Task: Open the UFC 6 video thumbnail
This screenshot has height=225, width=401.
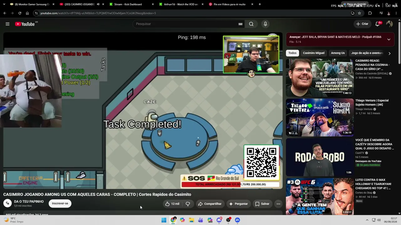Action: (320, 197)
